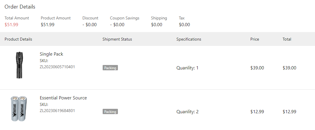
Task: Click the Price column header
Action: pyautogui.click(x=255, y=39)
